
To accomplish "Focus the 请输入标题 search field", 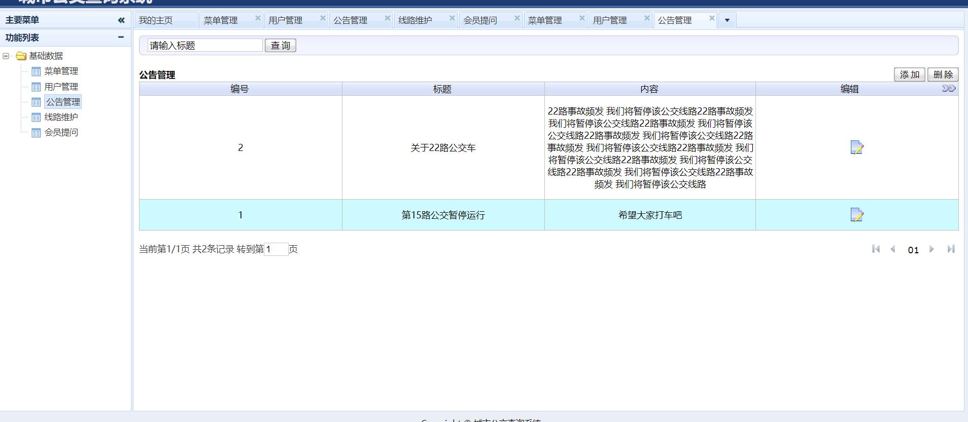I will [x=205, y=46].
